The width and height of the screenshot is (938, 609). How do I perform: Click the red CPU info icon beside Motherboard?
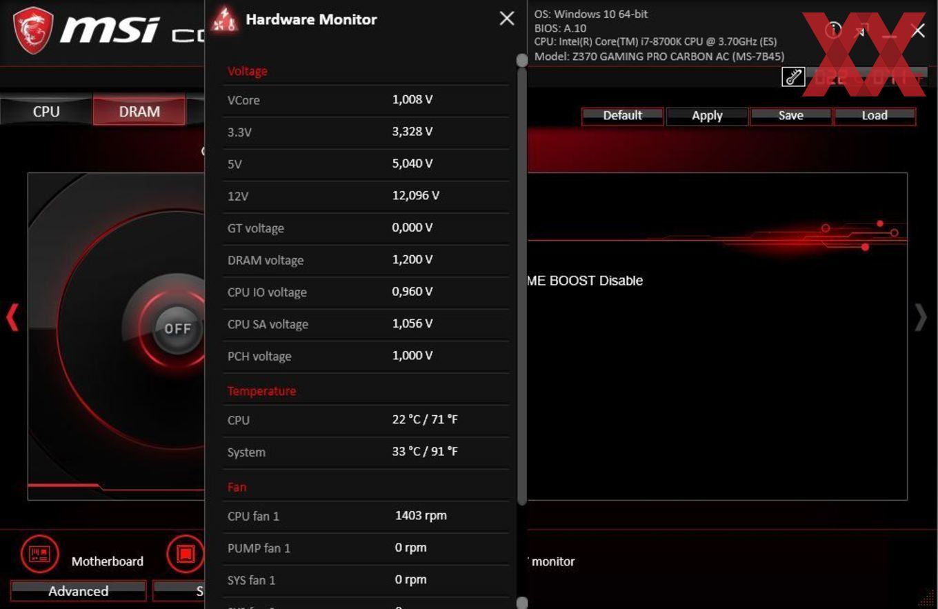click(186, 554)
